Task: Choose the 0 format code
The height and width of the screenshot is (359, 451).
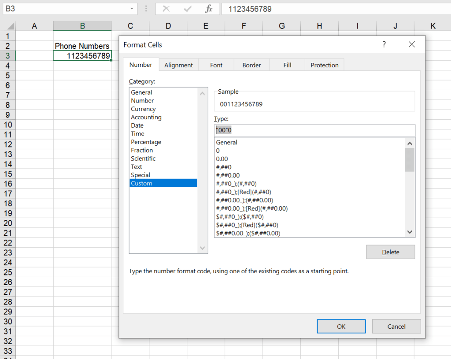Action: coord(310,151)
